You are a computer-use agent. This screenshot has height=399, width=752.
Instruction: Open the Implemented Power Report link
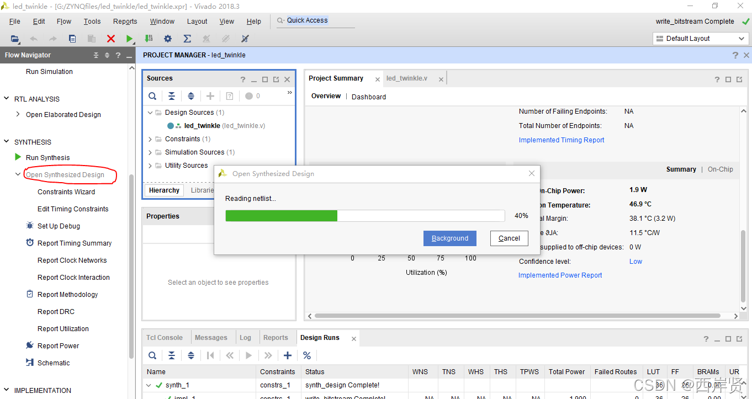(560, 275)
